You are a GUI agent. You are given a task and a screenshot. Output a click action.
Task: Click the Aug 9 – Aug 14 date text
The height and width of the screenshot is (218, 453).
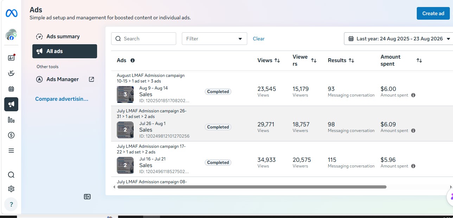pyautogui.click(x=153, y=88)
